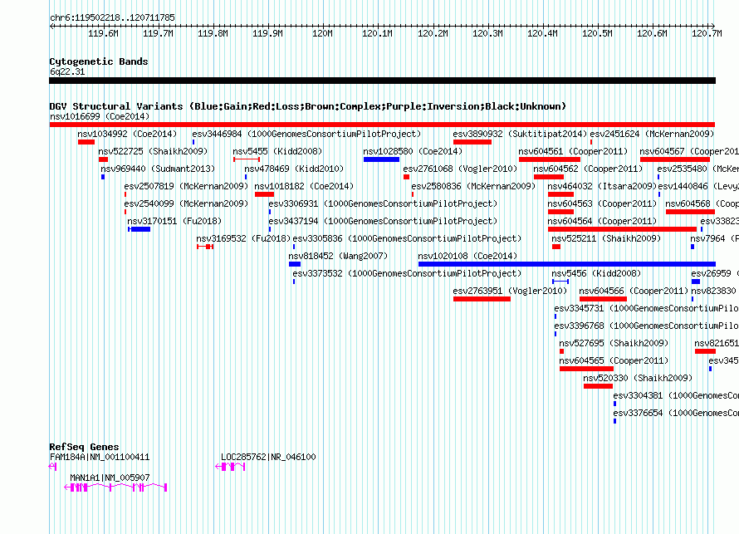Select nsv1018182 (Coe2014) label
Screen dimensions: 739x534
tap(304, 186)
